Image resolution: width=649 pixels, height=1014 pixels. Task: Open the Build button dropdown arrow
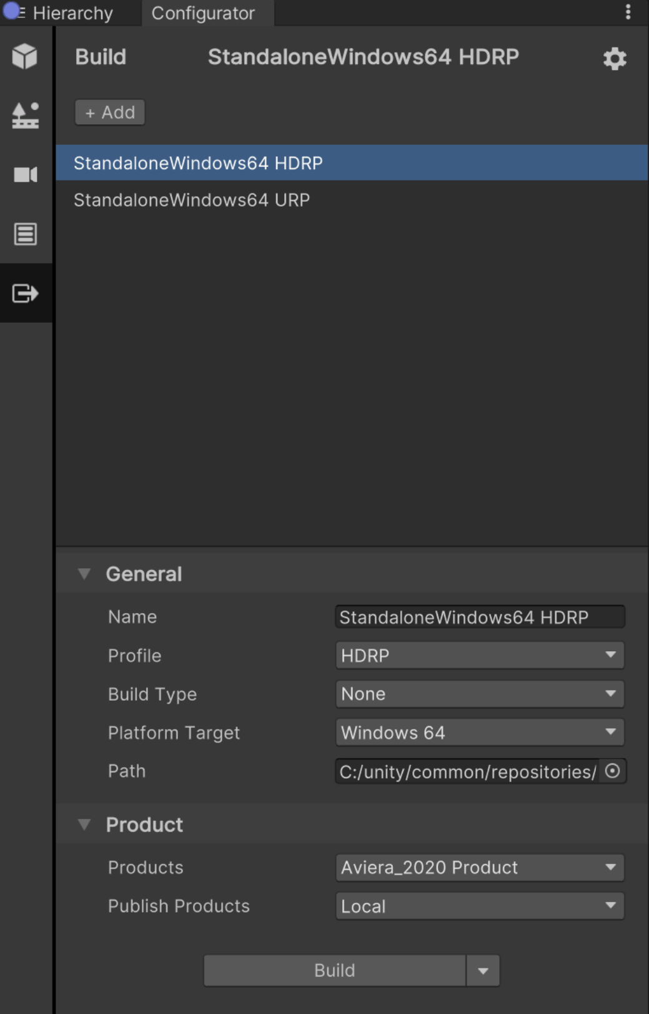pyautogui.click(x=482, y=970)
